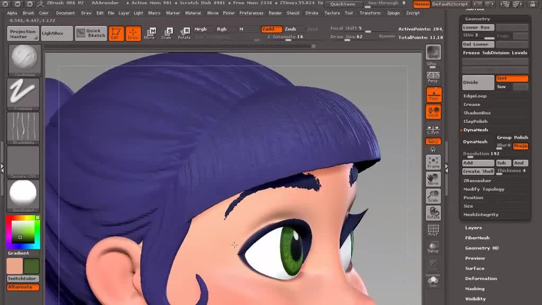Open the BrushAlpha alpha picker
The image size is (542, 305).
click(x=23, y=128)
